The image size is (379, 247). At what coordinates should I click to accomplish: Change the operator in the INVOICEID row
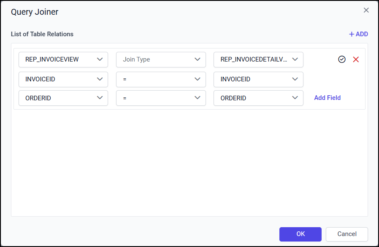point(161,79)
